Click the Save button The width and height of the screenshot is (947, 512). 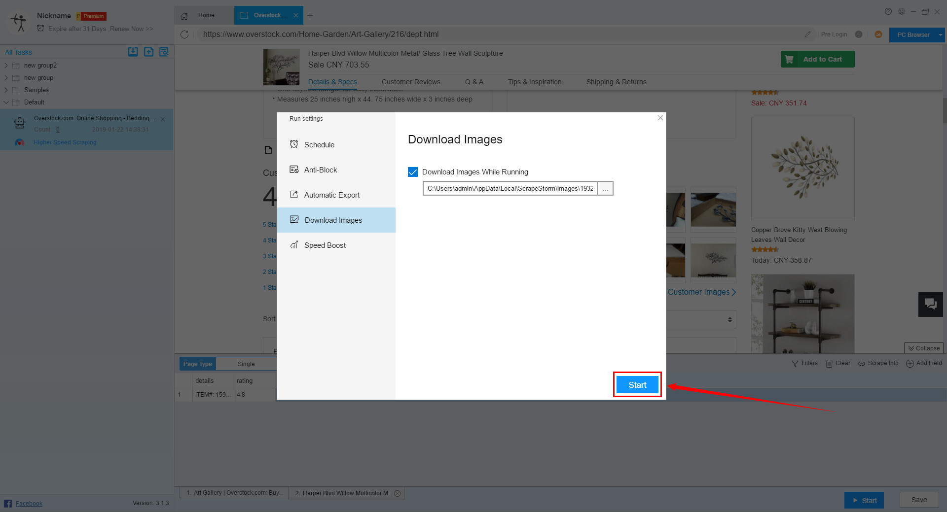919,500
